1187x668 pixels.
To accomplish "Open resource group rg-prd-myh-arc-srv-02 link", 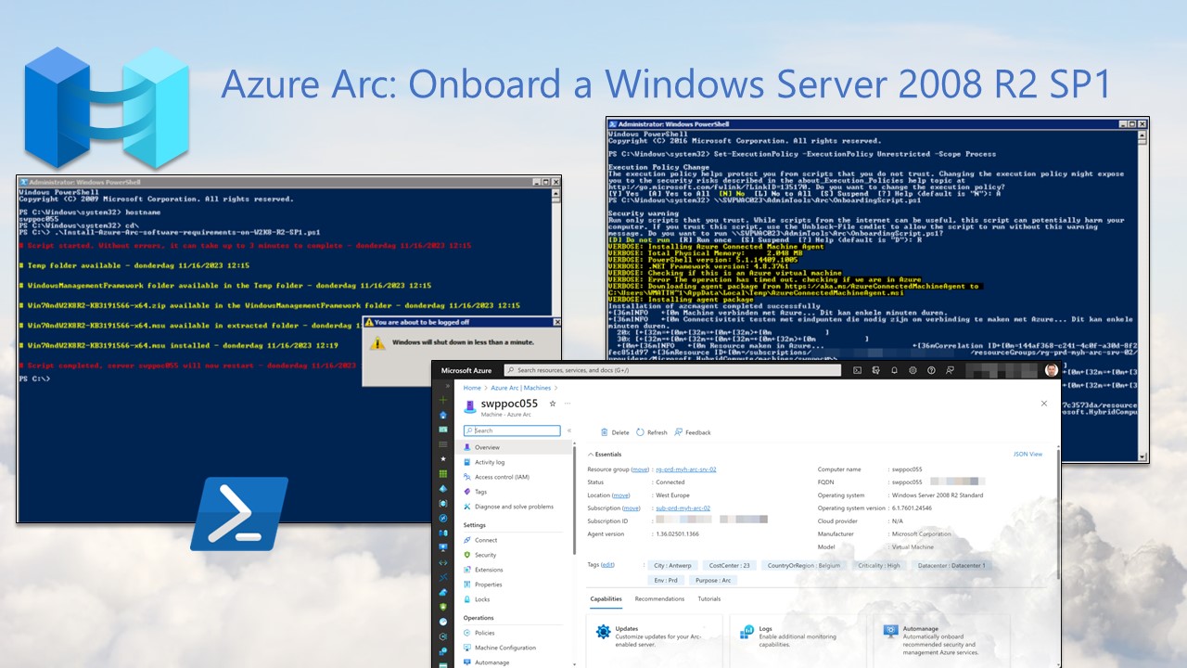I will pyautogui.click(x=688, y=469).
